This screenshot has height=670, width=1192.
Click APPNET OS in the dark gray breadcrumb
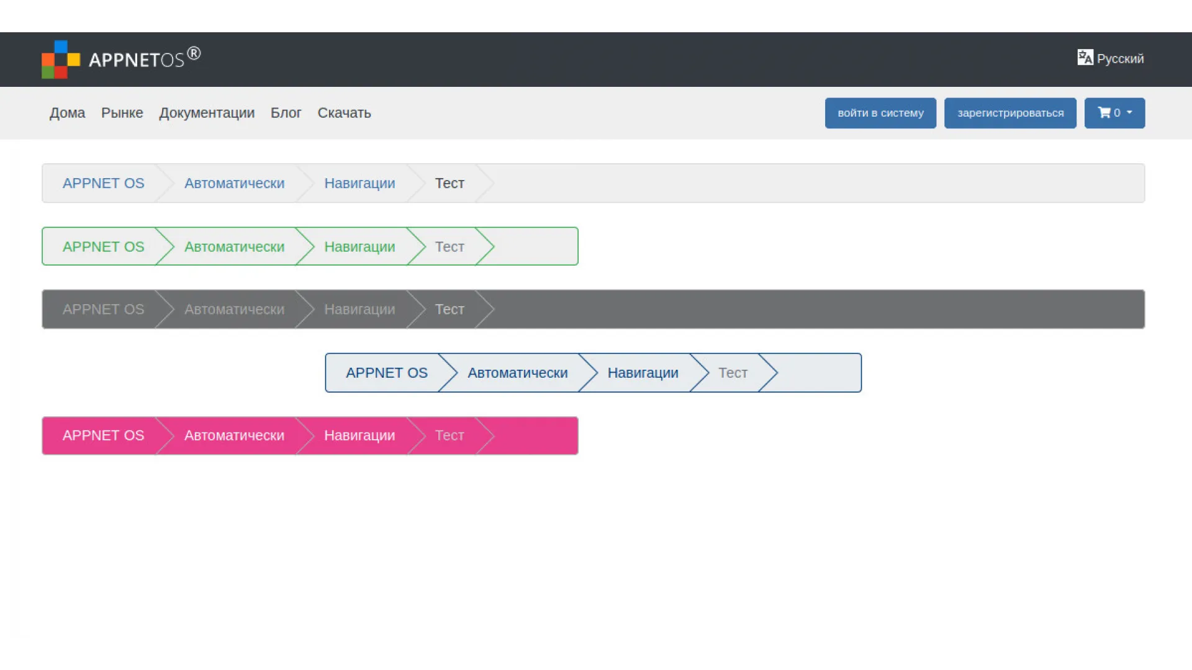click(103, 309)
